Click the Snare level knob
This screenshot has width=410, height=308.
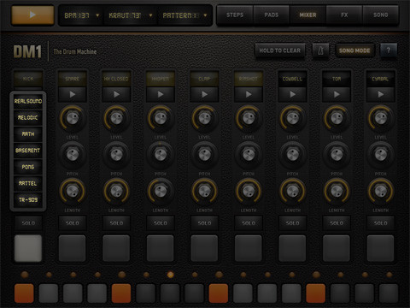coord(73,118)
